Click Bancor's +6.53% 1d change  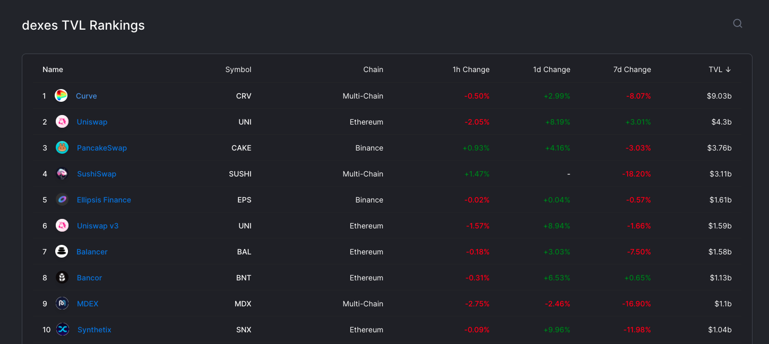pyautogui.click(x=557, y=278)
